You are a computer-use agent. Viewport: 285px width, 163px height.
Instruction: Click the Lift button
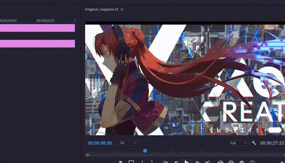[220, 162]
